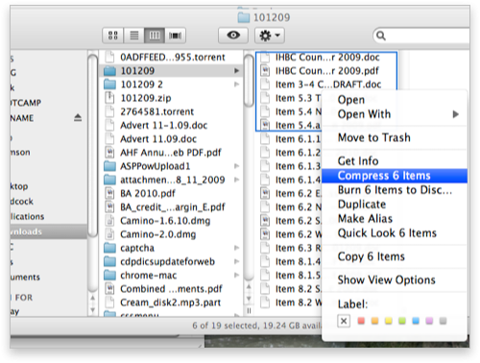Select 0ADFFEED...955.torrent file
Image resolution: width=480 pixels, height=363 pixels.
tap(173, 58)
